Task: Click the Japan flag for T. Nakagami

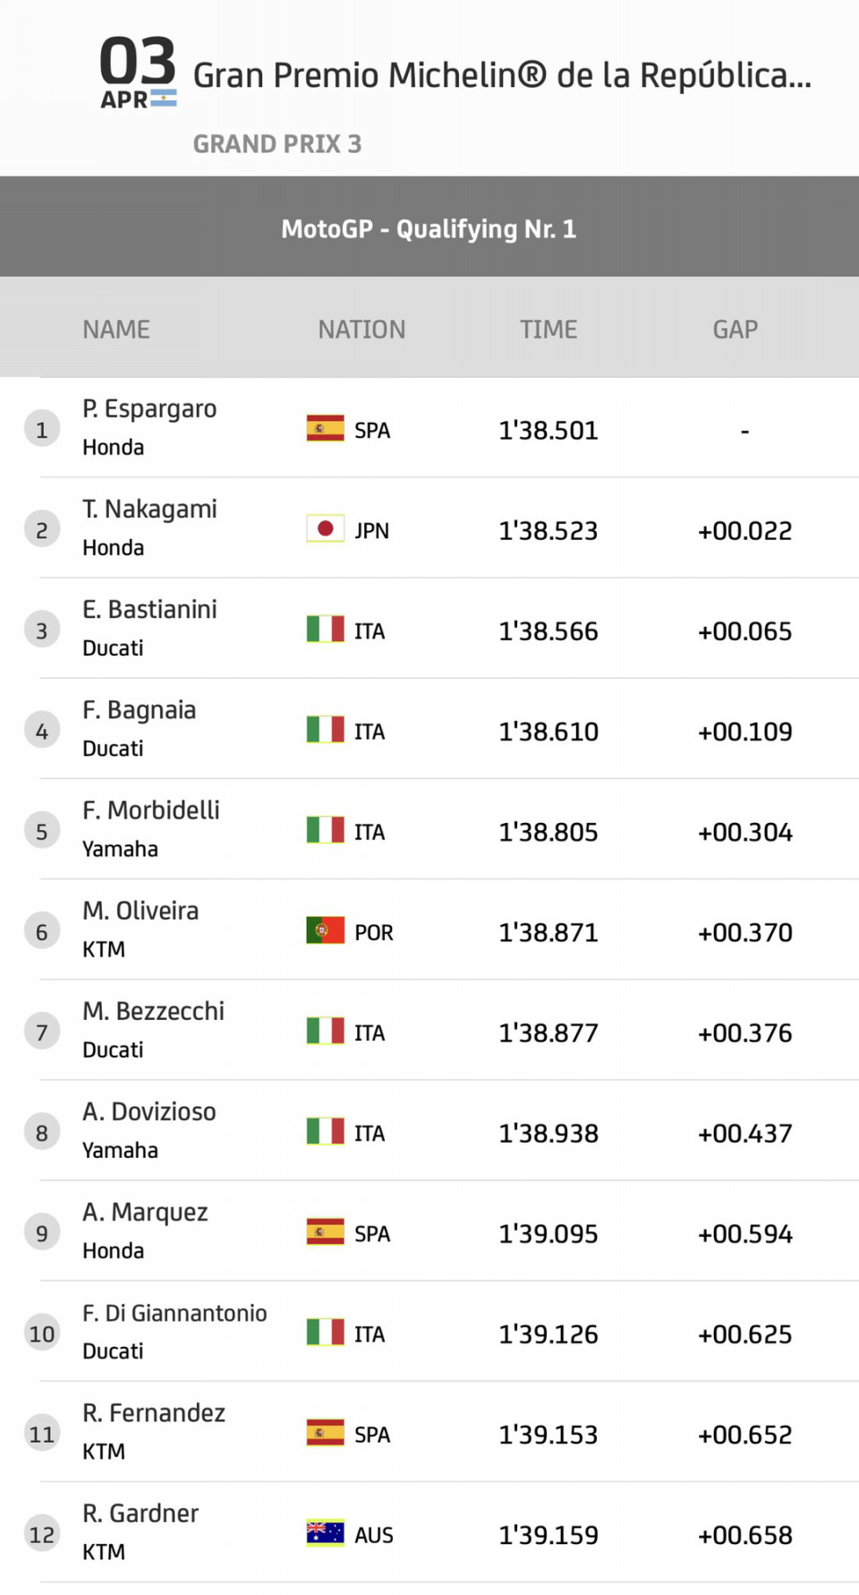Action: click(325, 529)
